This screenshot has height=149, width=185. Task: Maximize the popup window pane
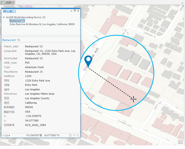coord(74,11)
